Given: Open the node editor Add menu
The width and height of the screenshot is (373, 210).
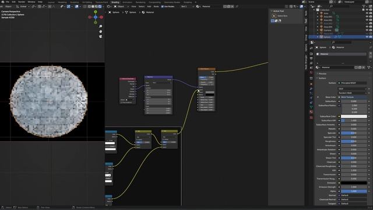Looking at the screenshot, I should pos(149,6).
